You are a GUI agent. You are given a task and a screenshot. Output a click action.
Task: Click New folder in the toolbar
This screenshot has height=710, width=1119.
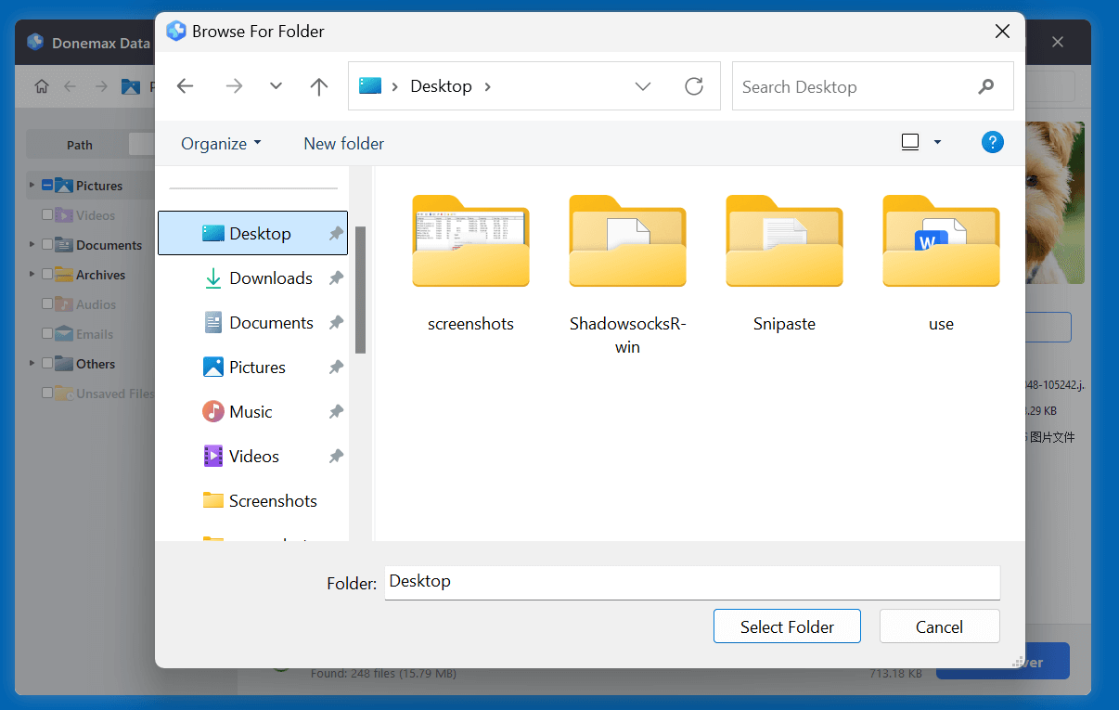click(343, 144)
